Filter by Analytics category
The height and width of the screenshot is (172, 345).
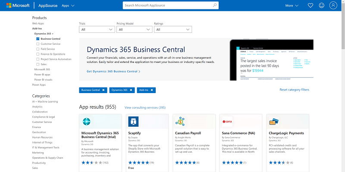click(37, 106)
